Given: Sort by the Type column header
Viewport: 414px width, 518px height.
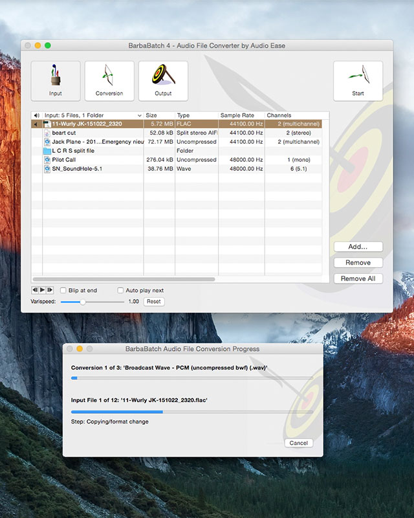Looking at the screenshot, I should click(x=197, y=115).
